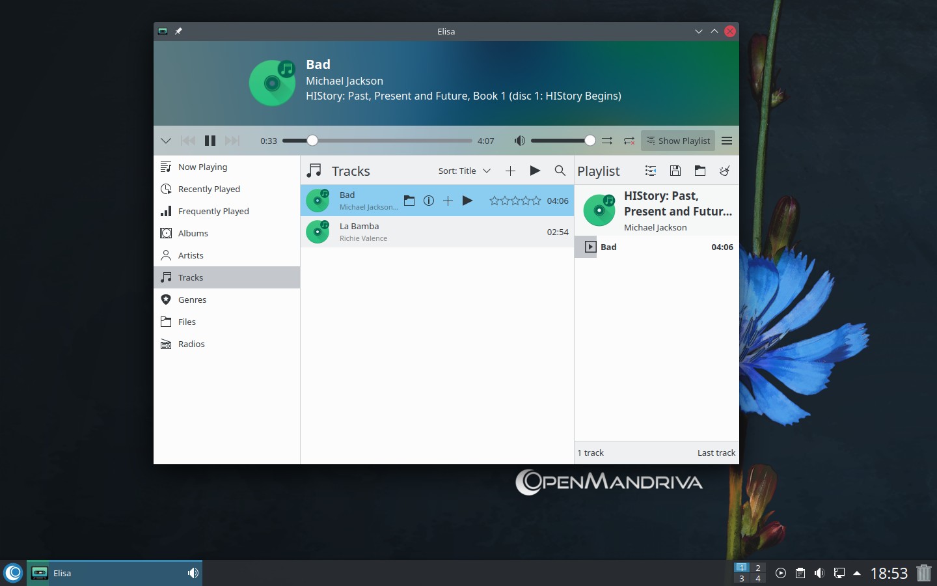Save the playlist with the floppy icon
This screenshot has width=937, height=586.
coord(675,171)
